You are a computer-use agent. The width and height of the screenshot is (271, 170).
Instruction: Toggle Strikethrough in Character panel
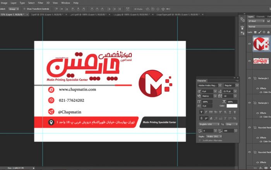pos(235,112)
